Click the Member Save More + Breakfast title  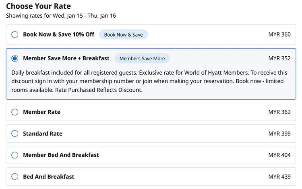pos(66,58)
